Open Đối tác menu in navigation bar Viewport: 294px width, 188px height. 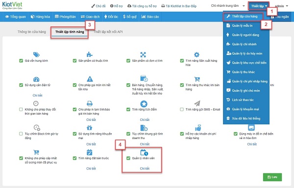coord(111,17)
